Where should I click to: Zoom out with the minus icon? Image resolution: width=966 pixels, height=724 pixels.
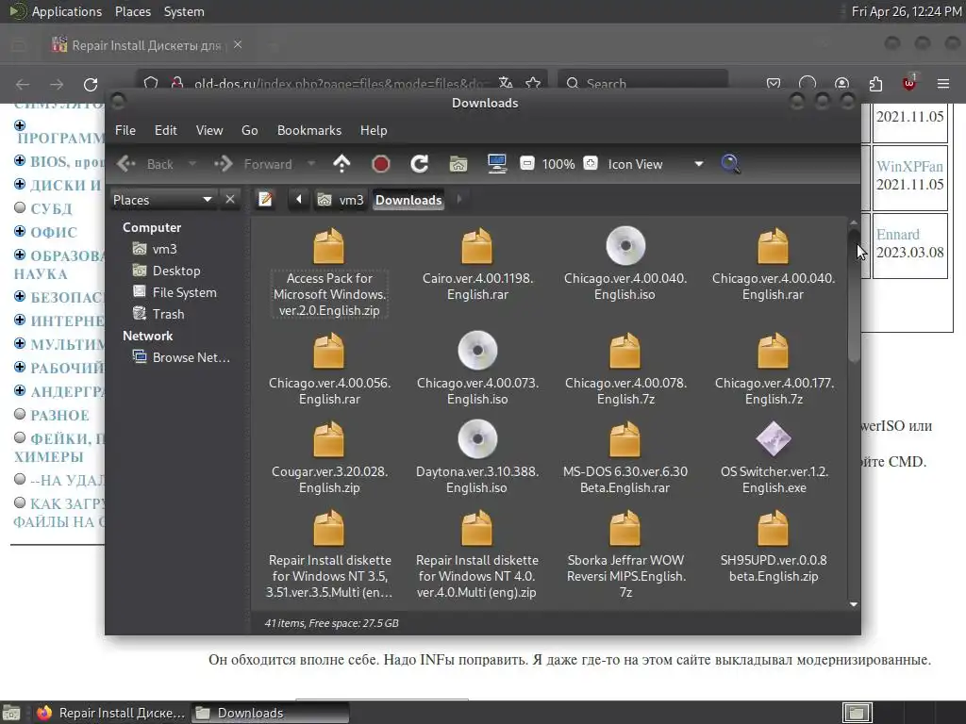527,164
